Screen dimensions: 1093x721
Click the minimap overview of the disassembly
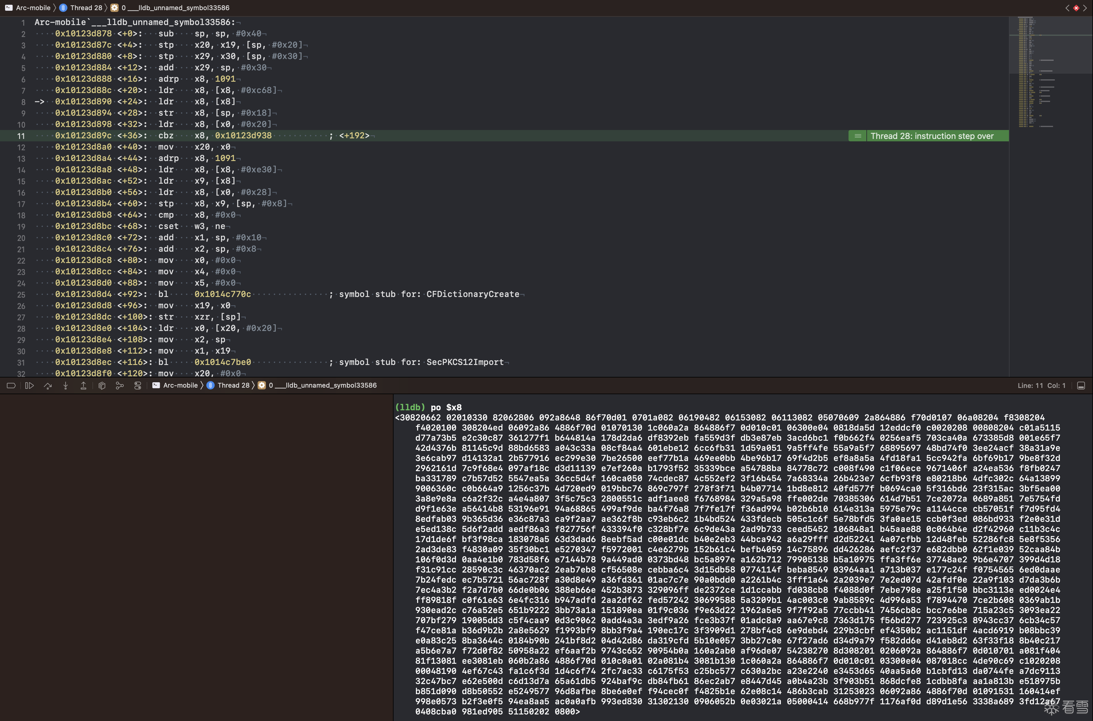pos(1051,72)
